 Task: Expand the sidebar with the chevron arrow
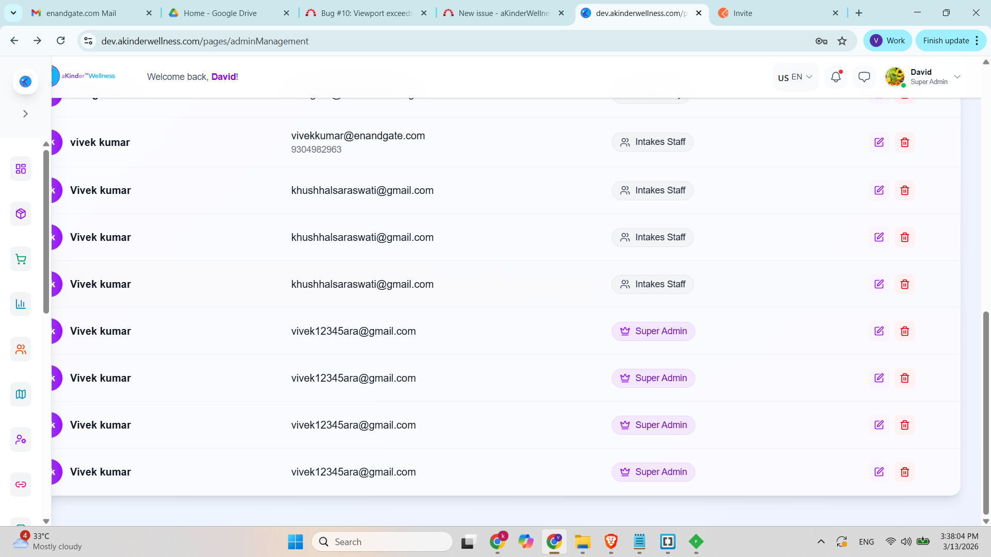pos(25,113)
